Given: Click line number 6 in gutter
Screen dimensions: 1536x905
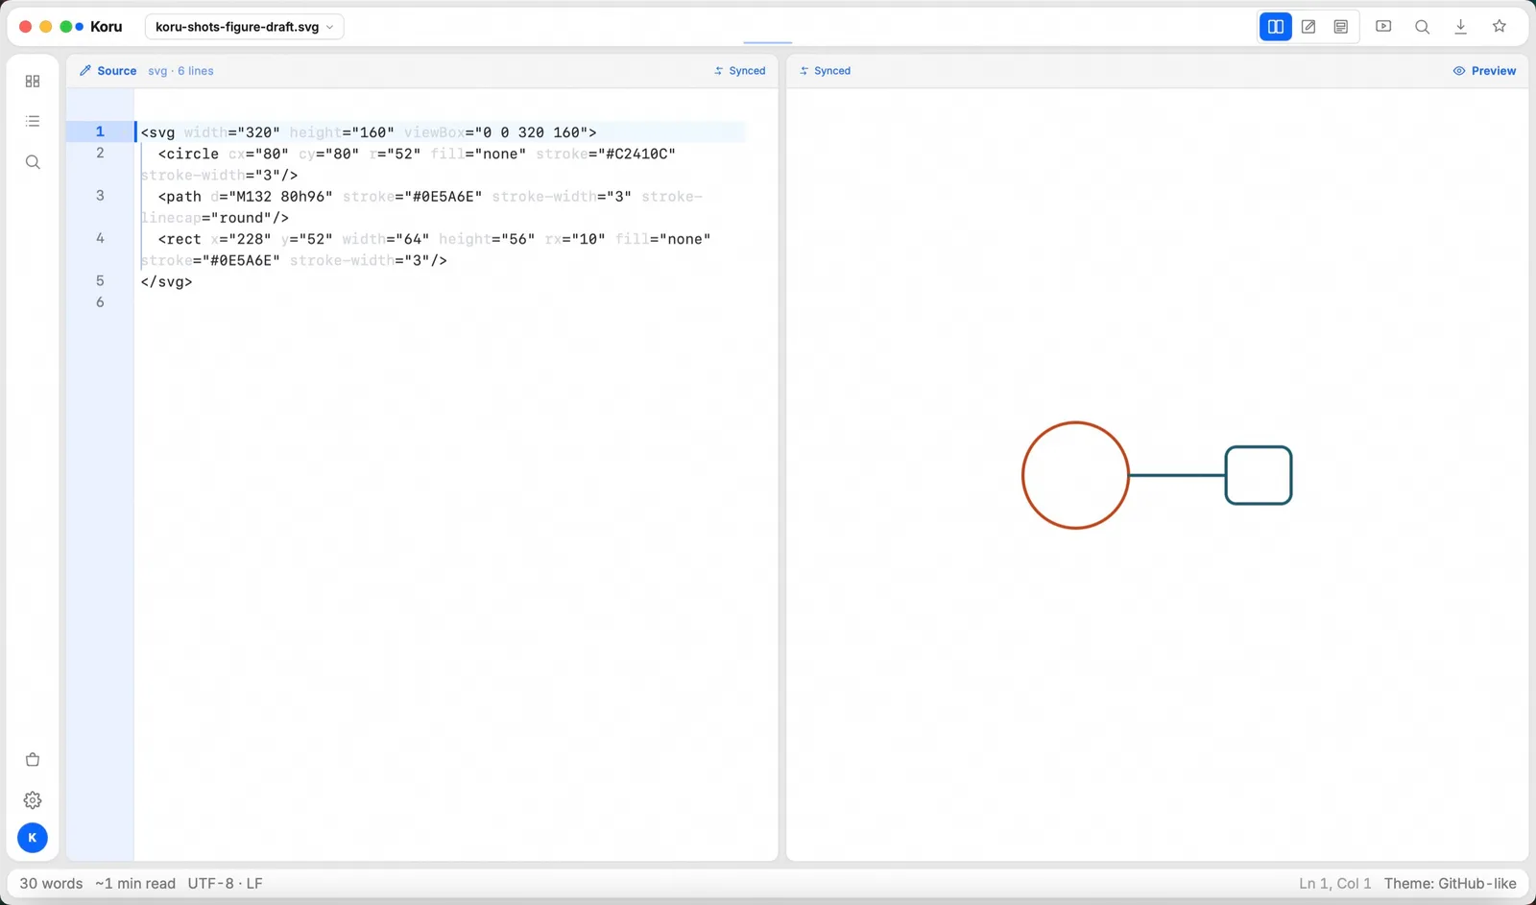Looking at the screenshot, I should click(100, 302).
